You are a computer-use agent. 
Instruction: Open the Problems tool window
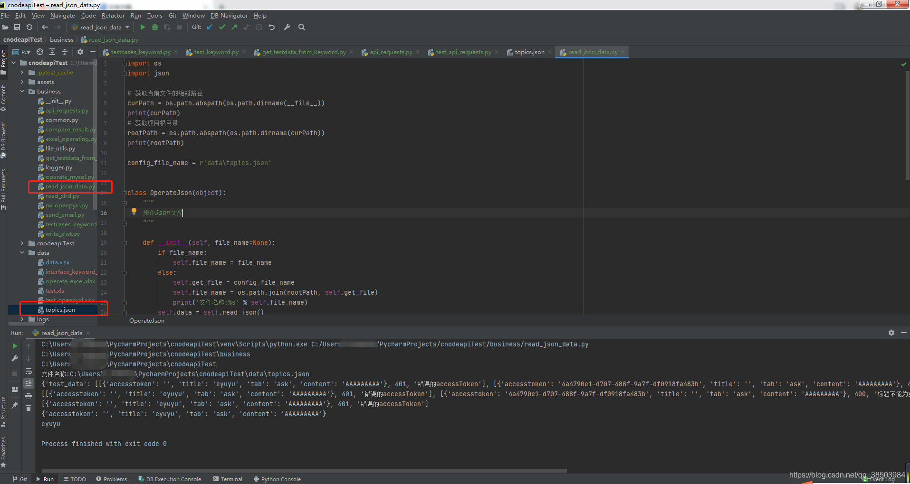tap(111, 479)
